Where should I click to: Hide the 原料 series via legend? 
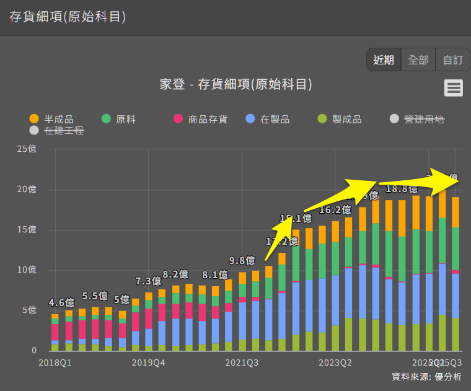tap(126, 119)
